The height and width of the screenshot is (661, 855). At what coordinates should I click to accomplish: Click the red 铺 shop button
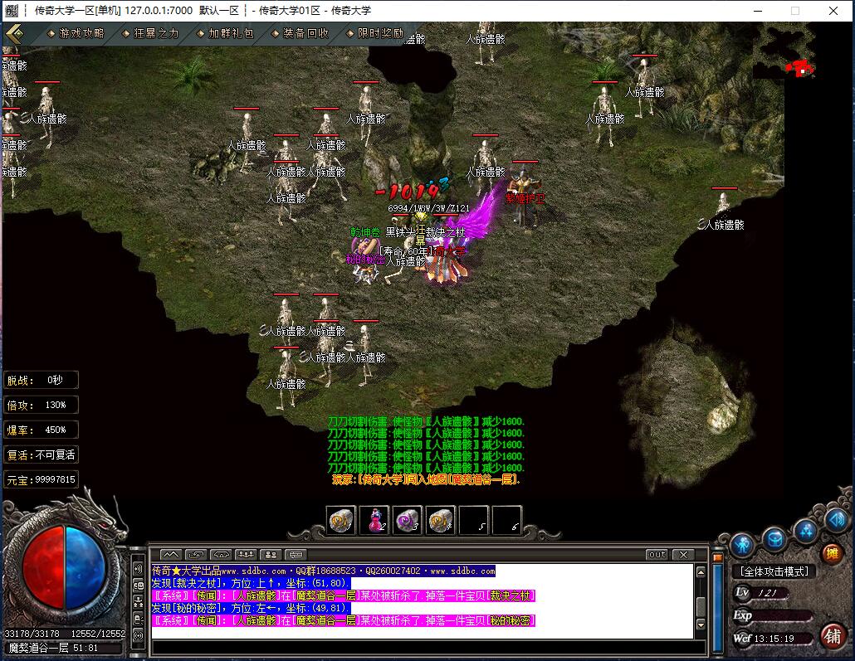(833, 635)
